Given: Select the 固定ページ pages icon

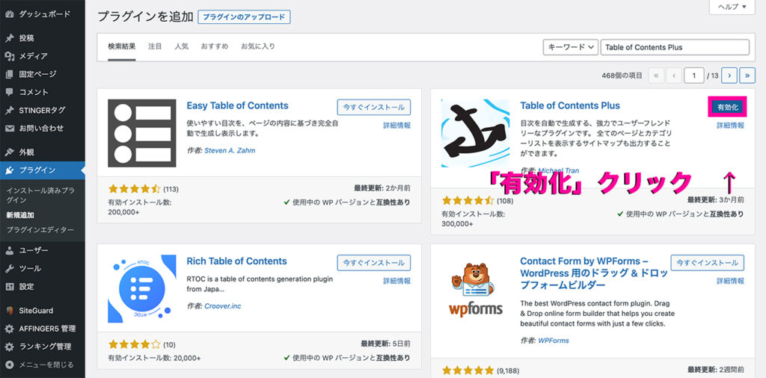Looking at the screenshot, I should 9,74.
